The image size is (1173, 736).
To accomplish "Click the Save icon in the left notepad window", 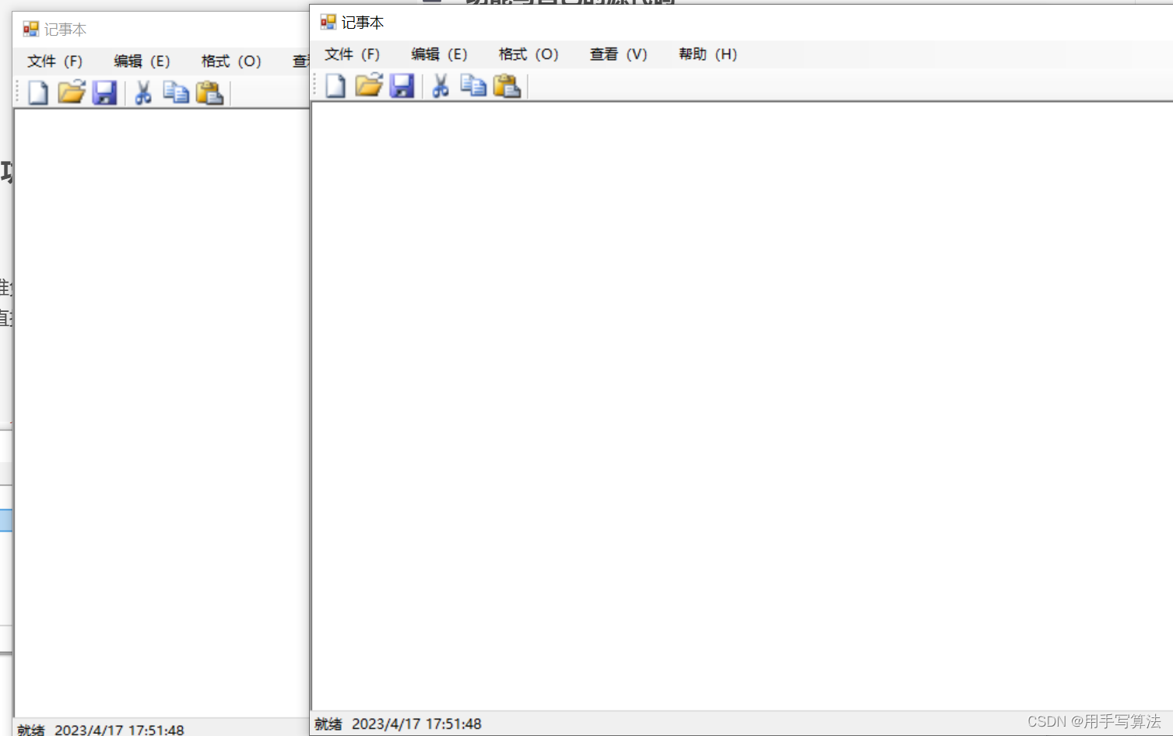I will click(105, 92).
